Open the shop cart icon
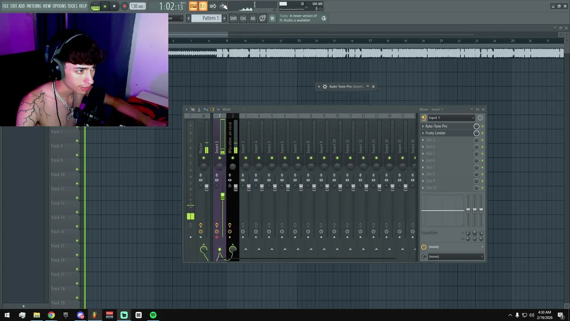The image size is (570, 321). pos(272,18)
